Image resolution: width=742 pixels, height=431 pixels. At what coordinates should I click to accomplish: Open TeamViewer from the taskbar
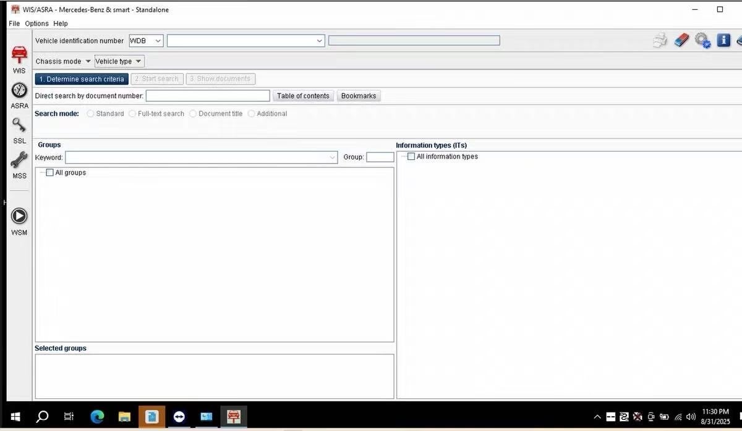coord(179,417)
